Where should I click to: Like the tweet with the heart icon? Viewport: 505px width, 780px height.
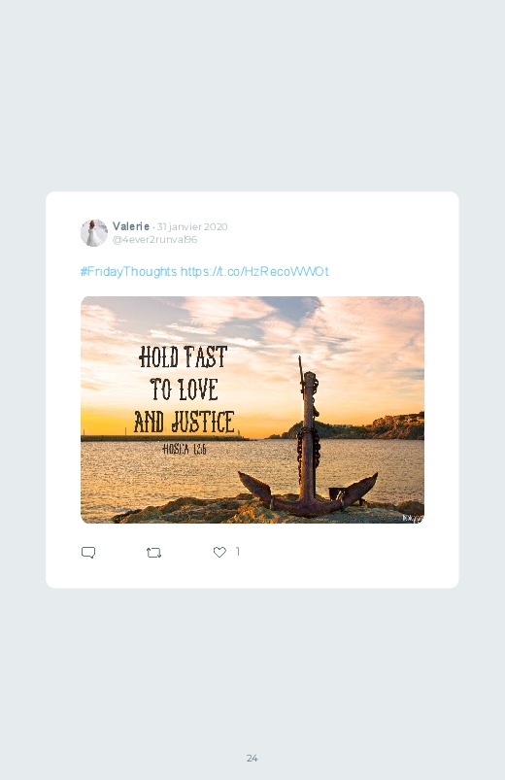(x=219, y=552)
